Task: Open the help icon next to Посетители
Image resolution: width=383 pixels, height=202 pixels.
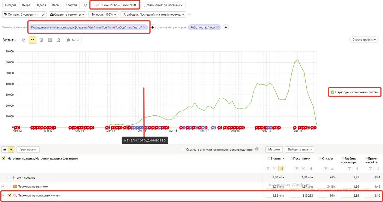Action: pyautogui.click(x=291, y=159)
